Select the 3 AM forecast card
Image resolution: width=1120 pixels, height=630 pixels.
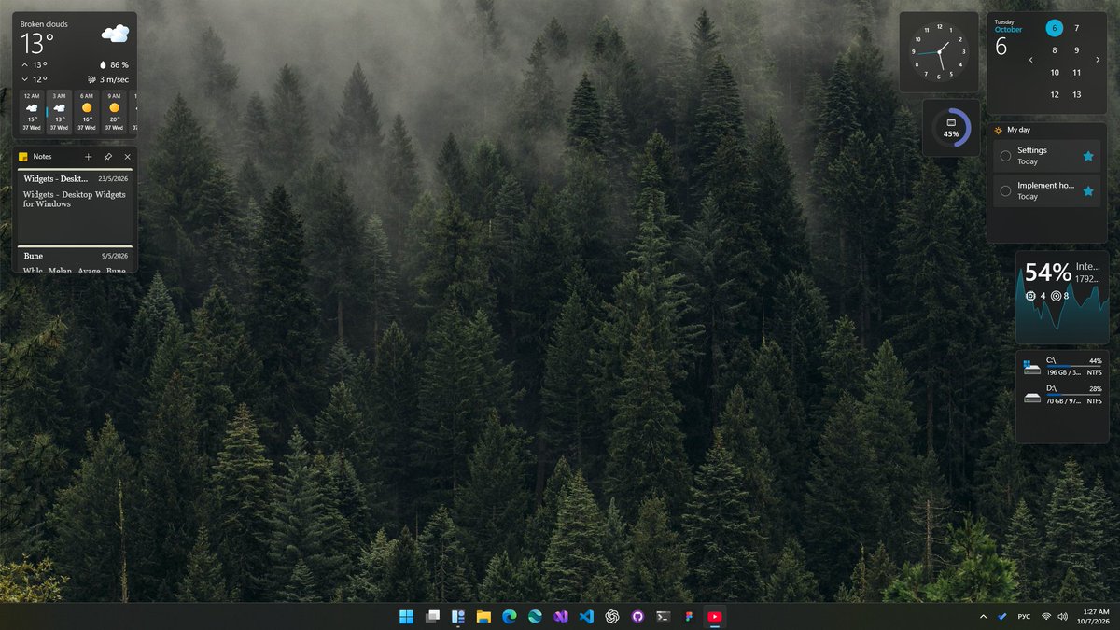59,112
